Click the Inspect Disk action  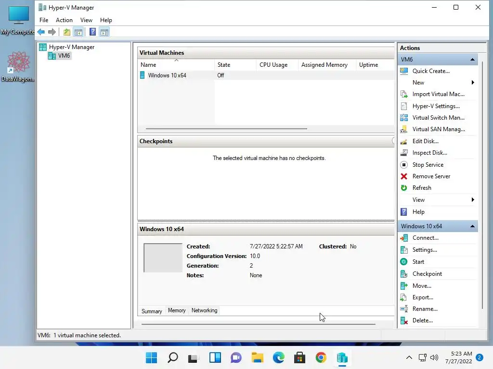[x=429, y=153]
